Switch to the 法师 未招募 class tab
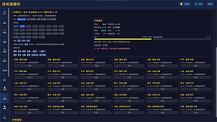 (x=31, y=19)
